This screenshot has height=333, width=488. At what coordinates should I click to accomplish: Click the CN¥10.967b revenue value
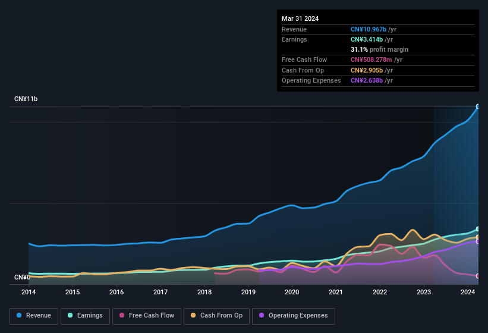tap(369, 29)
